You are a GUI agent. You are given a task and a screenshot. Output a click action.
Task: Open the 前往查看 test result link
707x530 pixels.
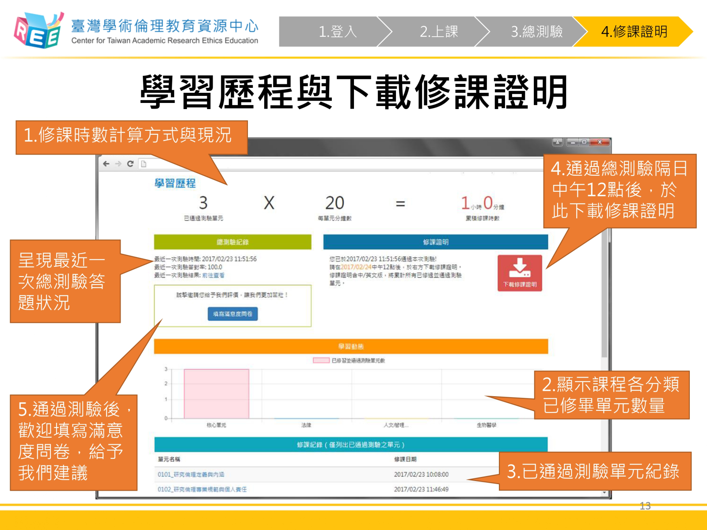click(x=213, y=275)
